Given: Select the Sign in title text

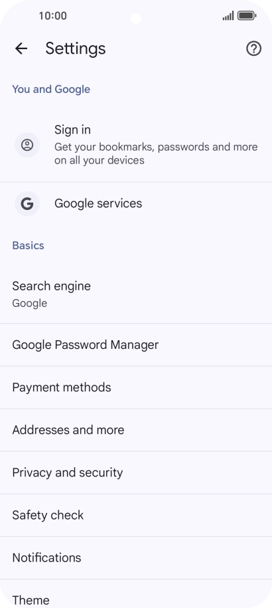Looking at the screenshot, I should 72,130.
